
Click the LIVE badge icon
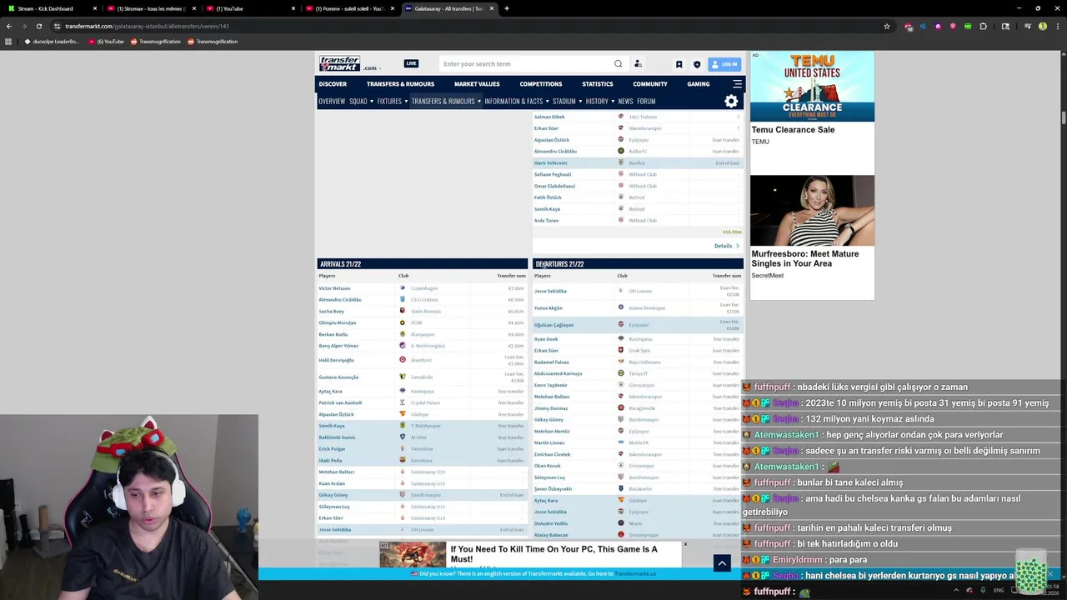click(x=411, y=63)
